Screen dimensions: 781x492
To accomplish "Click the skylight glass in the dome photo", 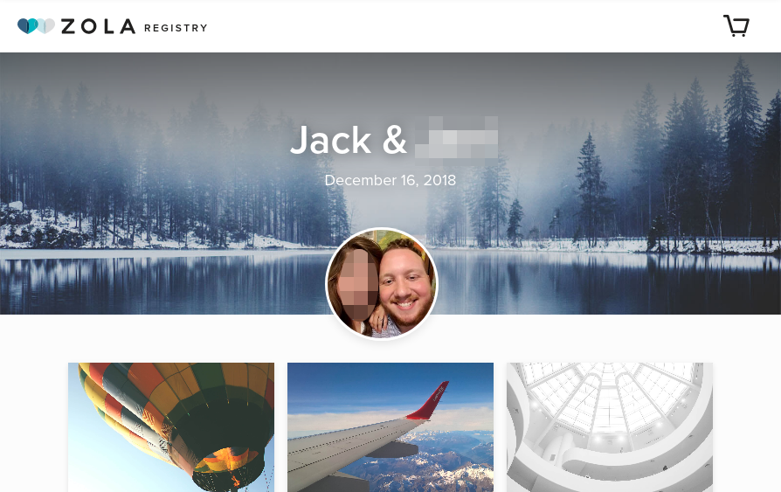I will point(609,398).
